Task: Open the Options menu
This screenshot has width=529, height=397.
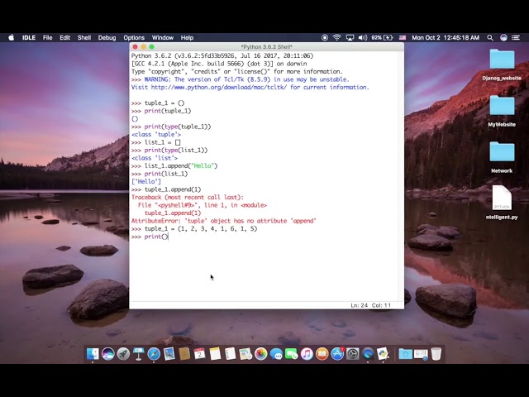Action: [x=134, y=37]
